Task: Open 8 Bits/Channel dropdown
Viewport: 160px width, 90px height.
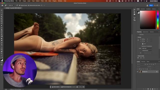Action: [x=147, y=50]
